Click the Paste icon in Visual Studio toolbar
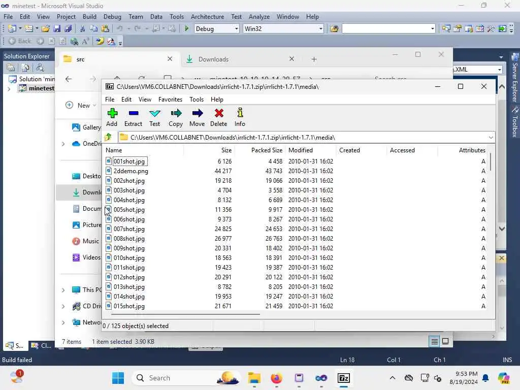This screenshot has width=520, height=390. [x=105, y=29]
